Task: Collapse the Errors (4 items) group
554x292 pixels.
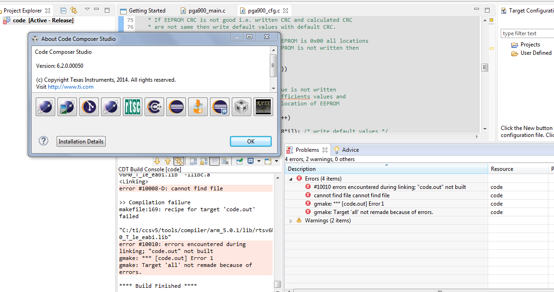Action: (x=291, y=179)
